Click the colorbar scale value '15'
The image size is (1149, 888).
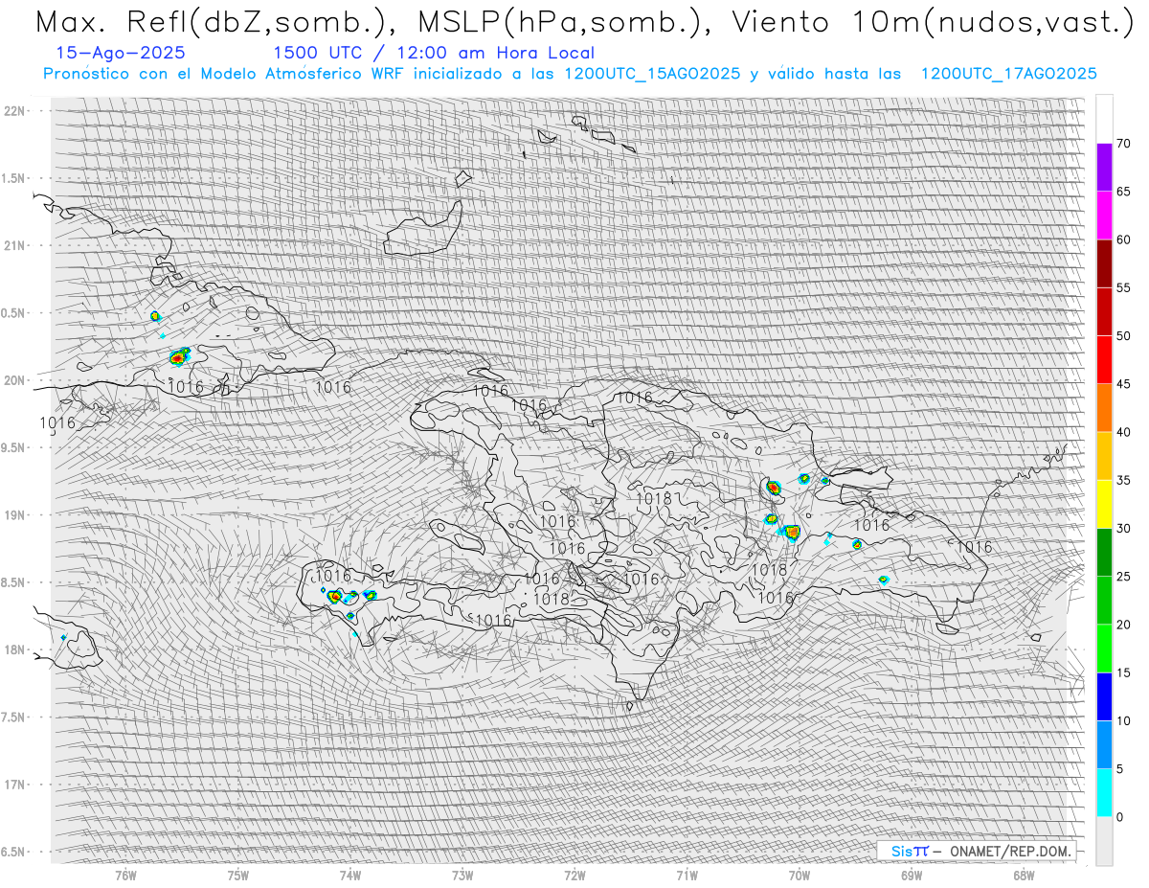click(x=1123, y=672)
